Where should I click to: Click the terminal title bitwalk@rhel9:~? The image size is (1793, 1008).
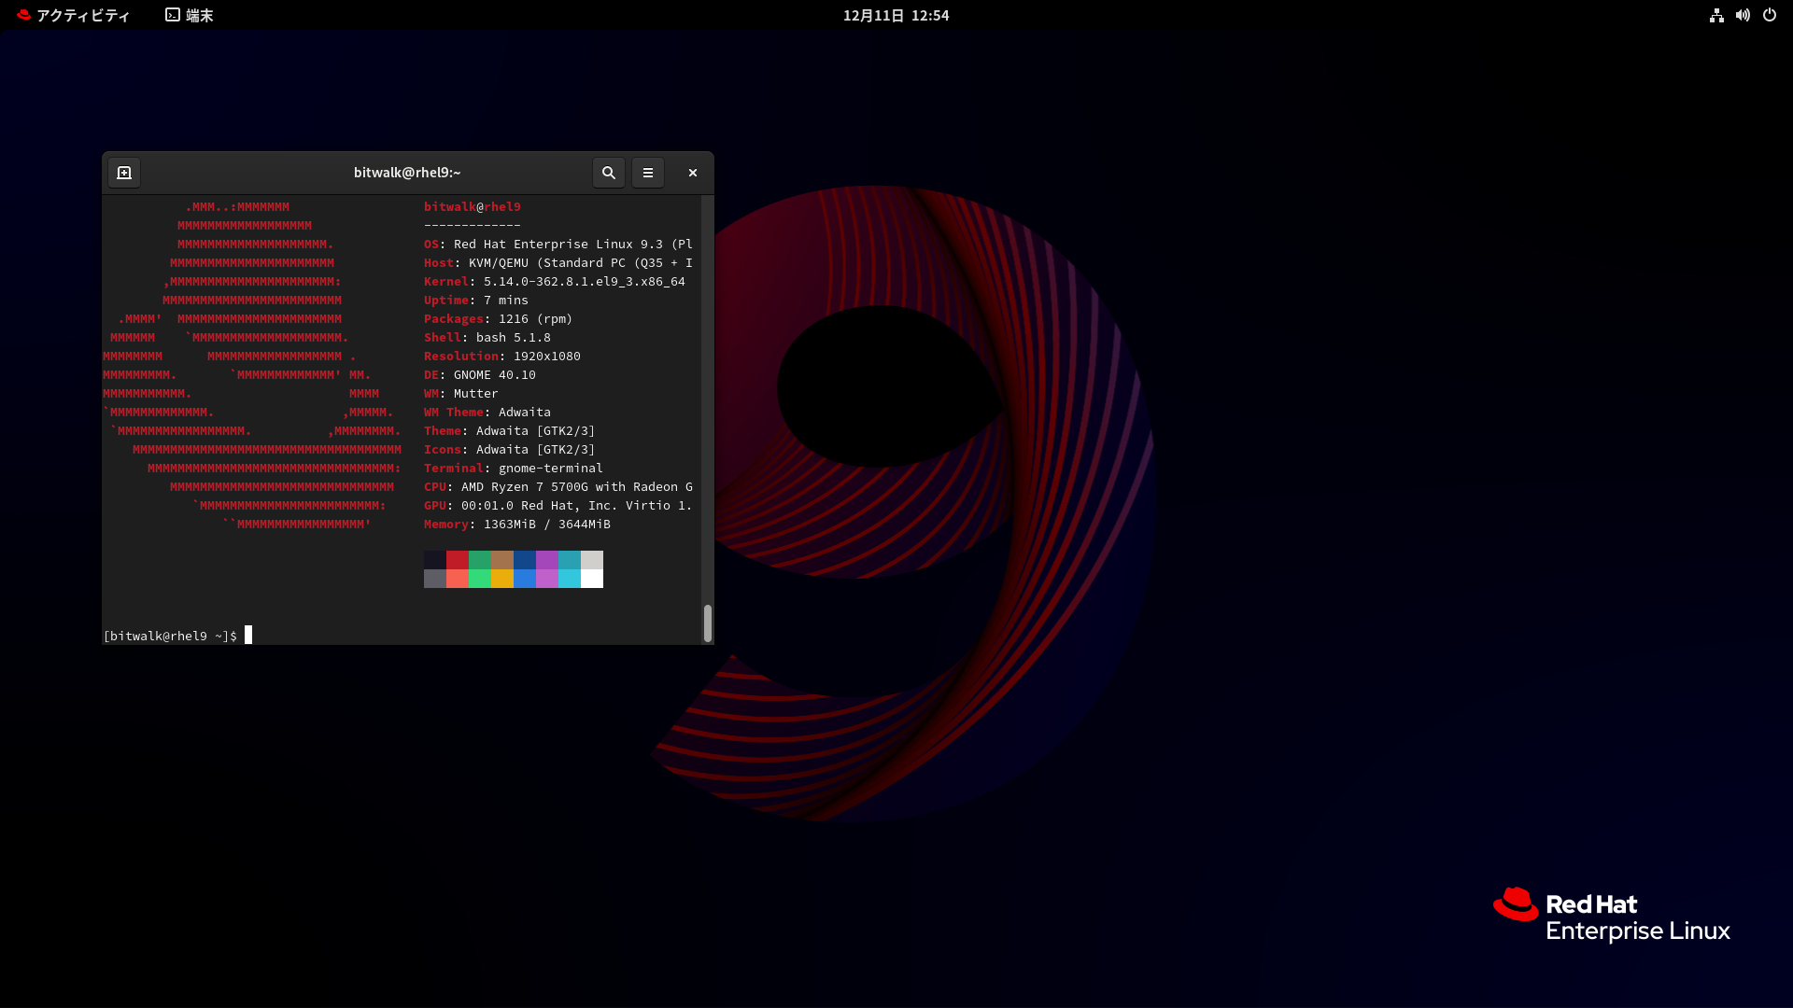pyautogui.click(x=407, y=173)
